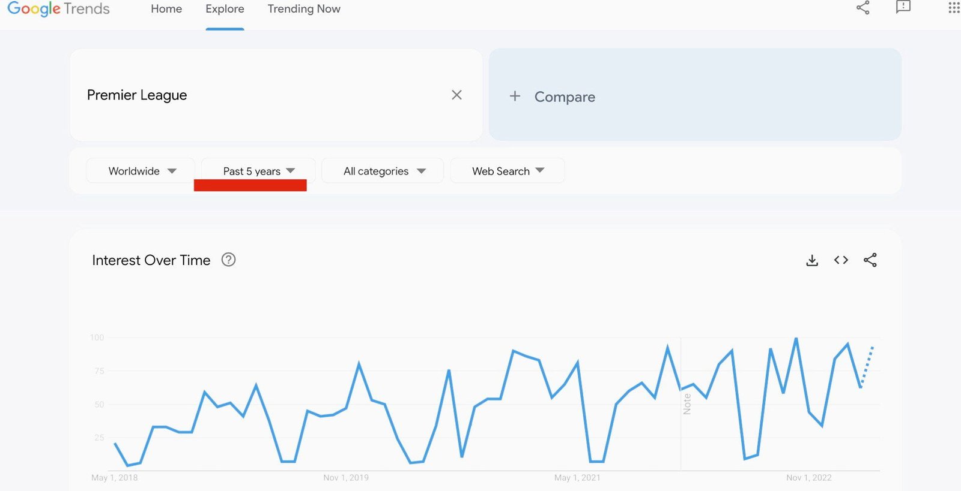Click the May 1, 2021 axis label
961x491 pixels.
[x=577, y=478]
